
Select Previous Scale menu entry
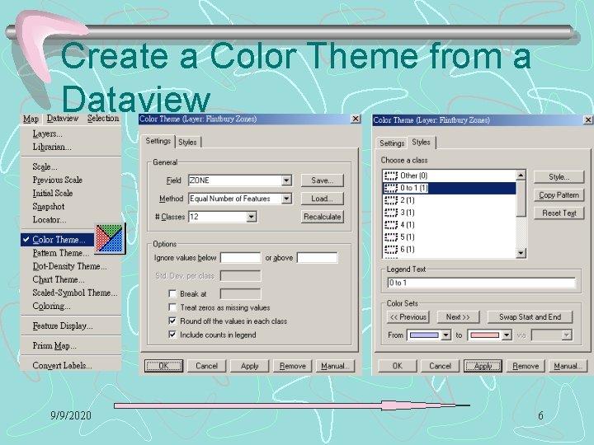(x=57, y=180)
